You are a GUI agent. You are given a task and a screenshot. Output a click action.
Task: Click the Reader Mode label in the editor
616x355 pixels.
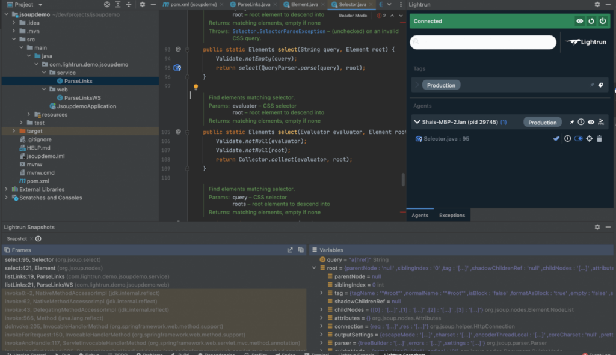coord(353,16)
